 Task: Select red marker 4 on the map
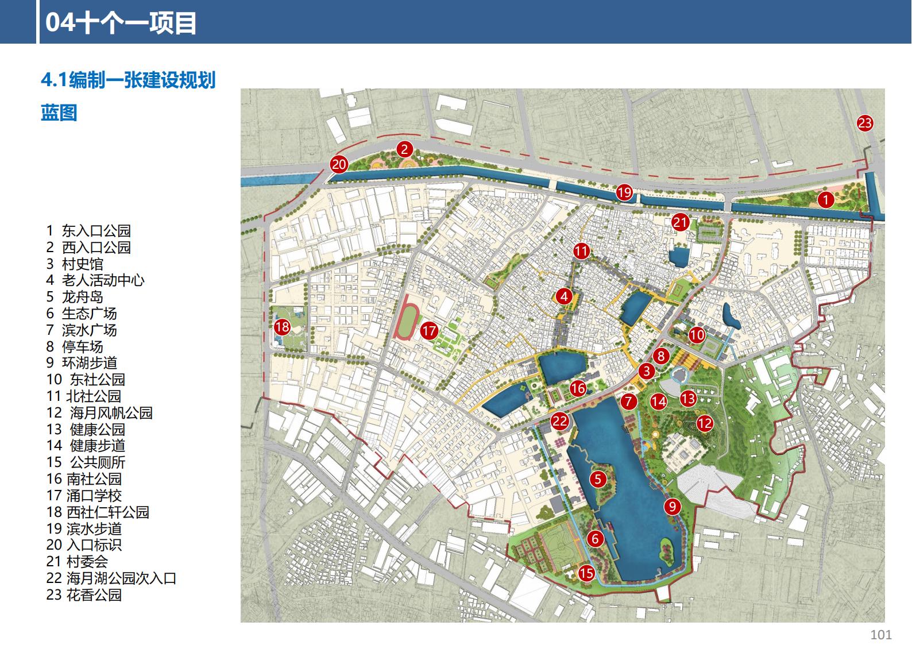point(564,296)
